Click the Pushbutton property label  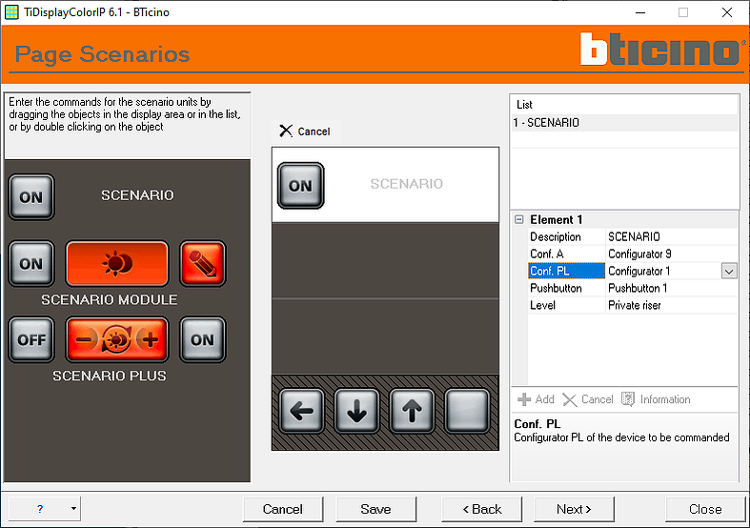[x=566, y=289]
